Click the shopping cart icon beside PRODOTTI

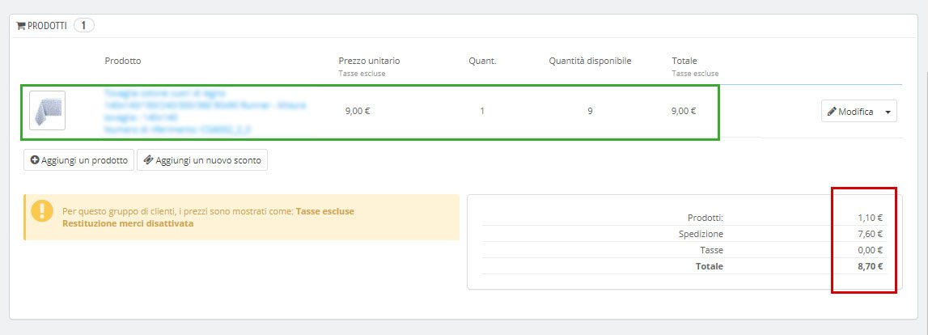pos(21,25)
